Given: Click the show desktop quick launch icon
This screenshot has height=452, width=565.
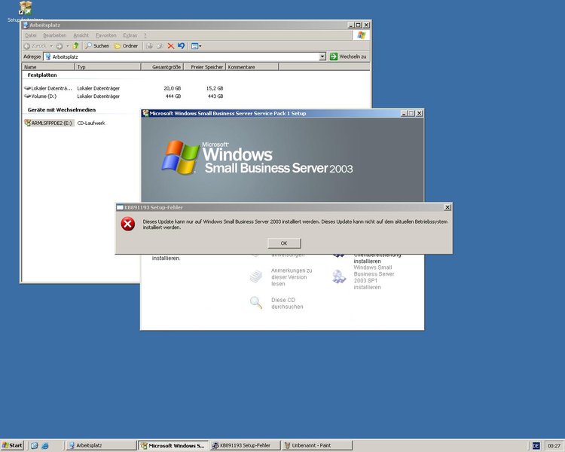Looking at the screenshot, I should tap(34, 445).
